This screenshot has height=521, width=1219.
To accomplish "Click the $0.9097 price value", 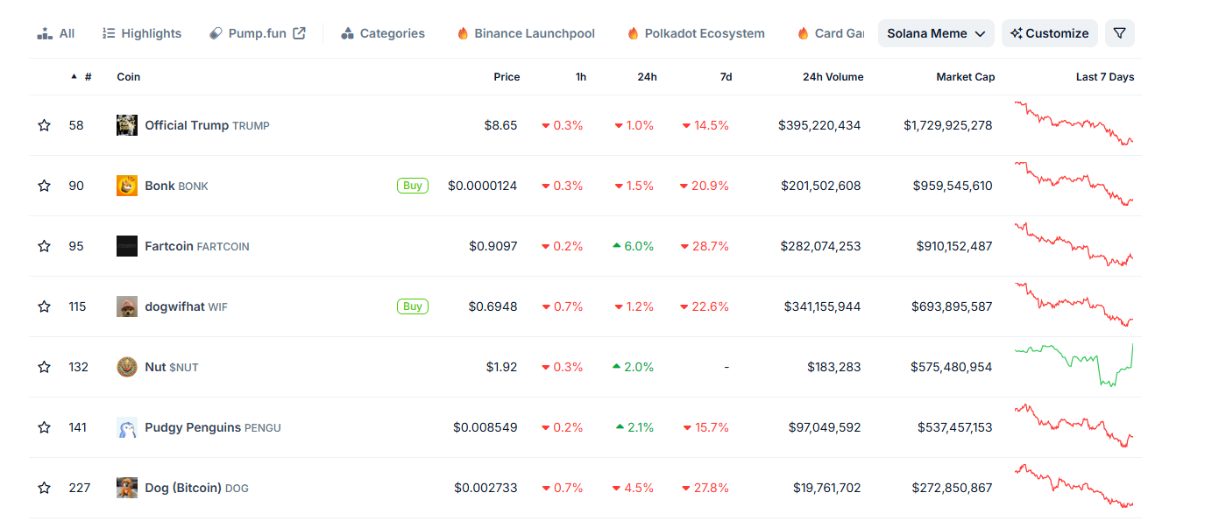I will click(493, 246).
